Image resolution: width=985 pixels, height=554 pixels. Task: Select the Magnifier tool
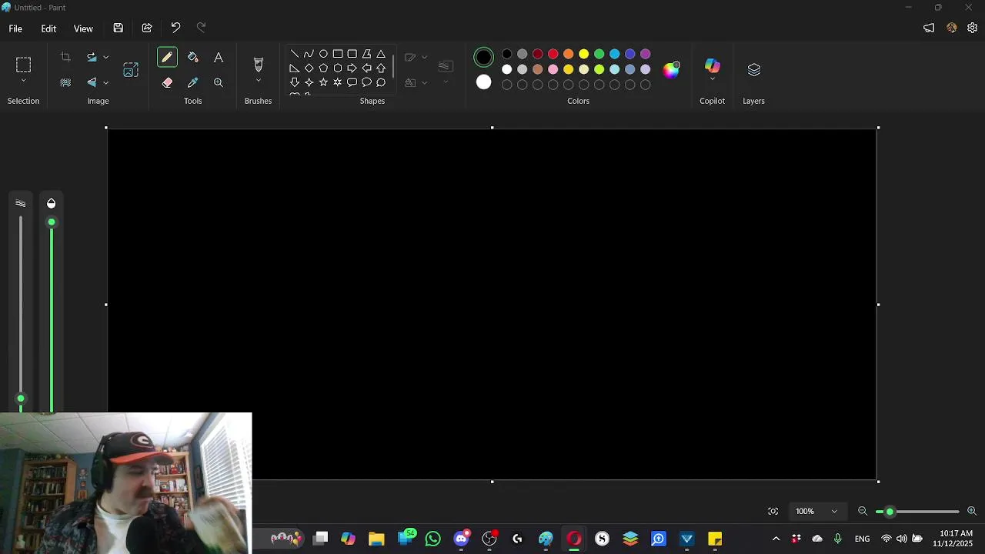219,82
